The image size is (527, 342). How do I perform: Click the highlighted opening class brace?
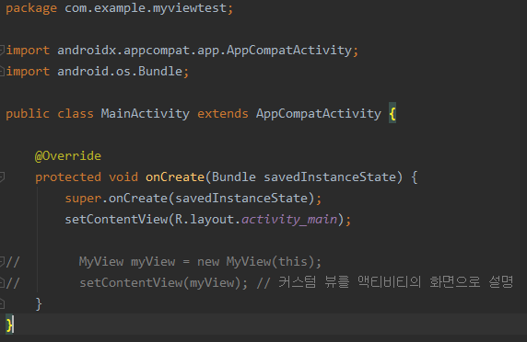tap(392, 113)
